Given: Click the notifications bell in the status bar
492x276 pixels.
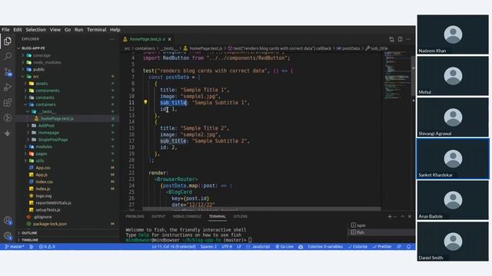Looking at the screenshot, I should 408,247.
